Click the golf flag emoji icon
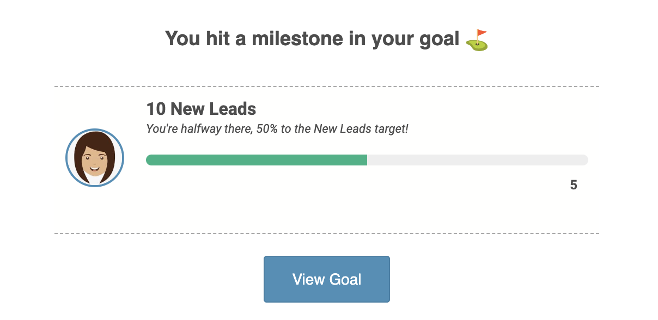 477,40
